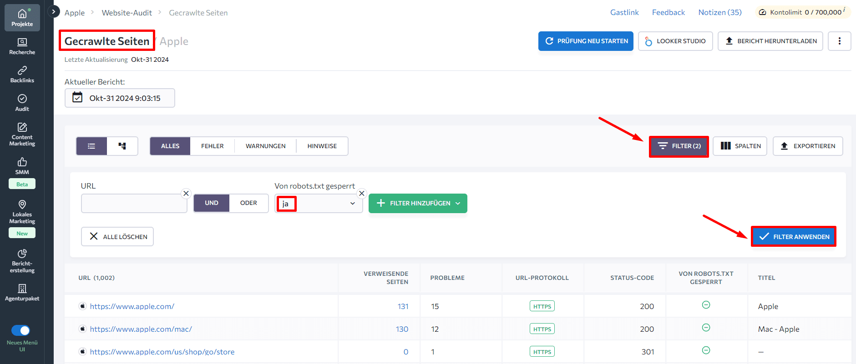The height and width of the screenshot is (364, 856).
Task: Open https://www.apple.com/ link
Action: pos(132,306)
